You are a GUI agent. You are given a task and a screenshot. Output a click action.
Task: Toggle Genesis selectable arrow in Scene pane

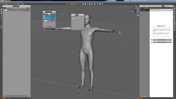[74, 18]
